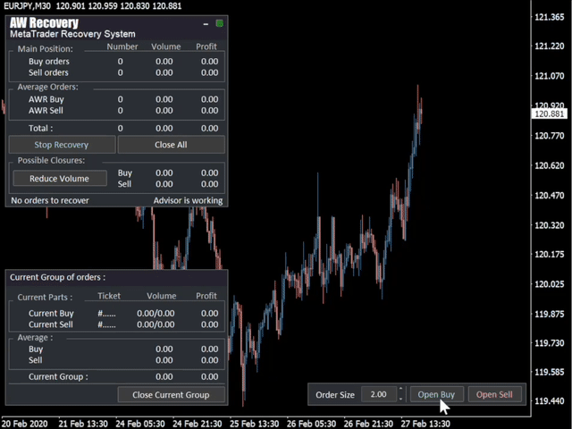
Task: Click the 'Advisor is working' status text
Action: (188, 201)
